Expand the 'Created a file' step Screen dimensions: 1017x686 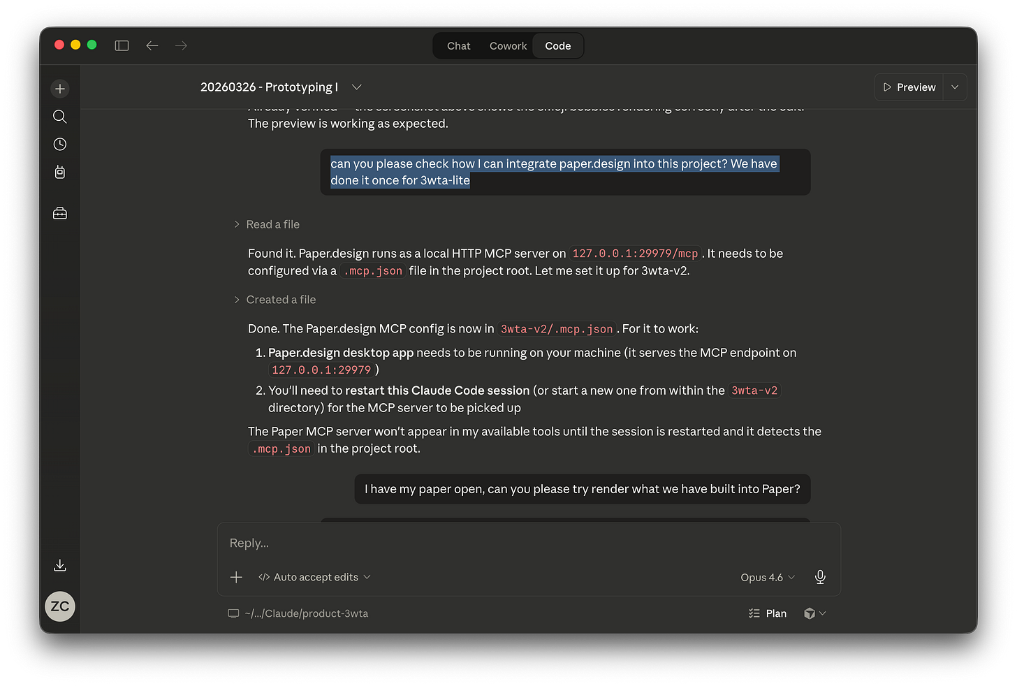tap(275, 300)
